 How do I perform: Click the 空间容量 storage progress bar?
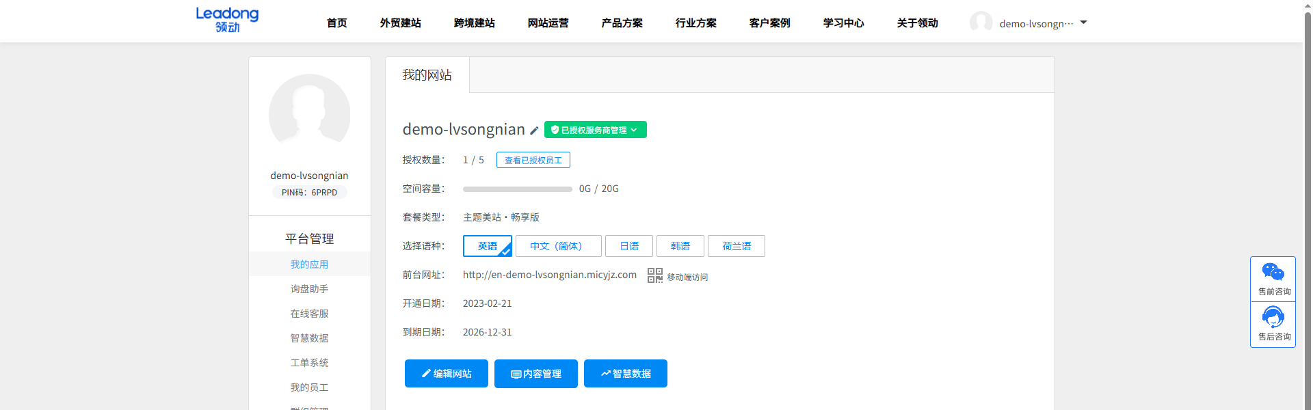tap(517, 189)
